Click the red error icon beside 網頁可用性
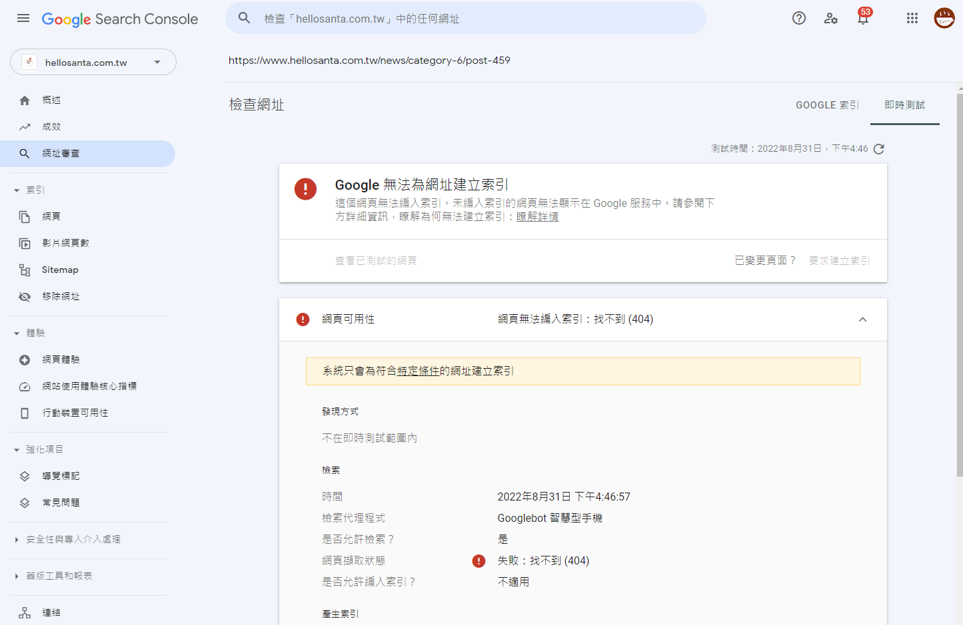The height and width of the screenshot is (625, 963). click(303, 319)
